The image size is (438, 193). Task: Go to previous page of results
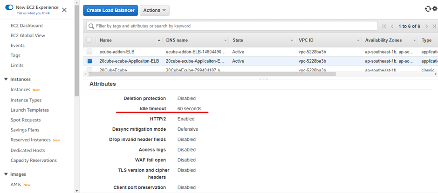pos(392,27)
